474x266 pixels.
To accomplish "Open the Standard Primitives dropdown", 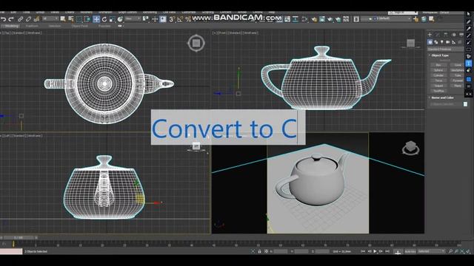I will pyautogui.click(x=445, y=50).
